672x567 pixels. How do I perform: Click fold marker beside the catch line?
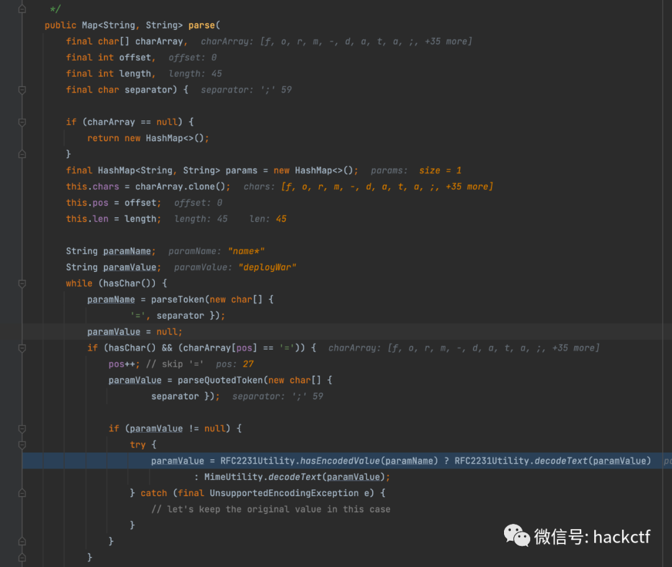(x=22, y=493)
